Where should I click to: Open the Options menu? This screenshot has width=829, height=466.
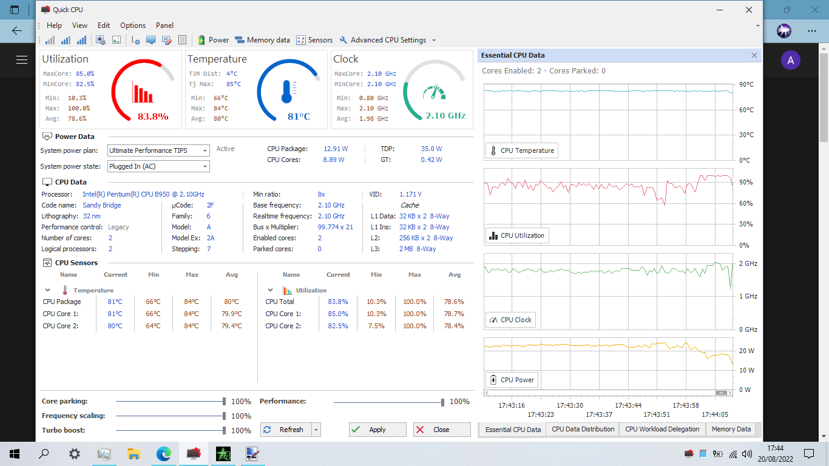point(133,25)
